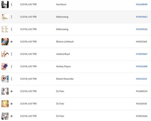151x121 pixels.
Task: Select the yellow Ds Foto thumbnail
Action: tap(5, 104)
